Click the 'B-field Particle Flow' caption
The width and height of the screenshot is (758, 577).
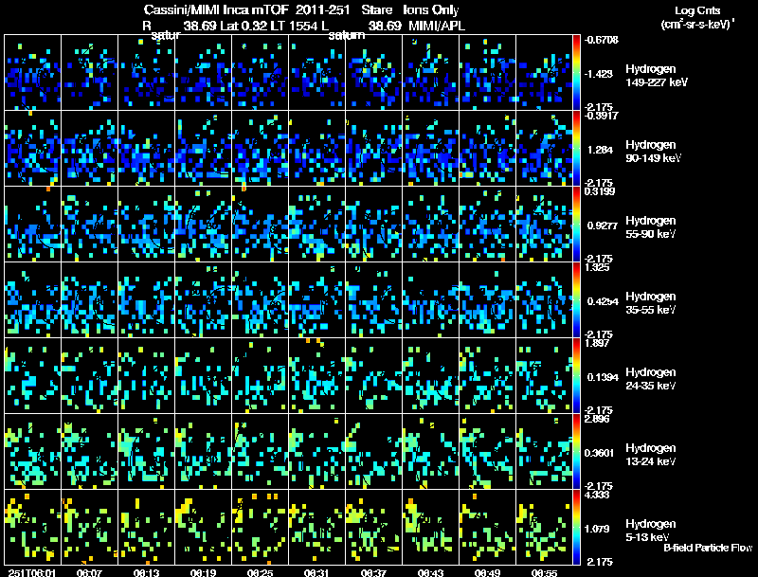[708, 548]
